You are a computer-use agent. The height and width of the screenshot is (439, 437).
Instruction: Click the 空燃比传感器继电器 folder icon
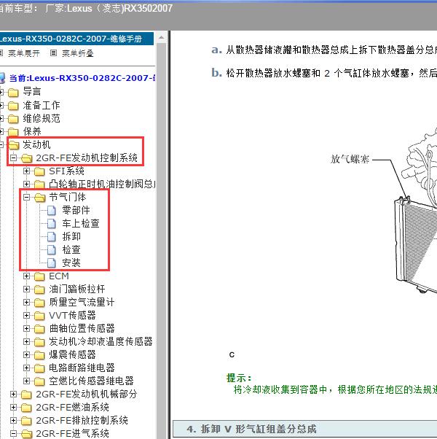(39, 381)
